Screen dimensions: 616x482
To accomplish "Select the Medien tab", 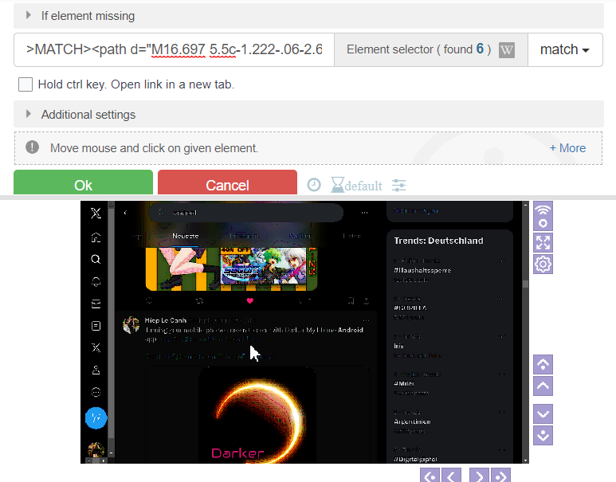I will (300, 236).
